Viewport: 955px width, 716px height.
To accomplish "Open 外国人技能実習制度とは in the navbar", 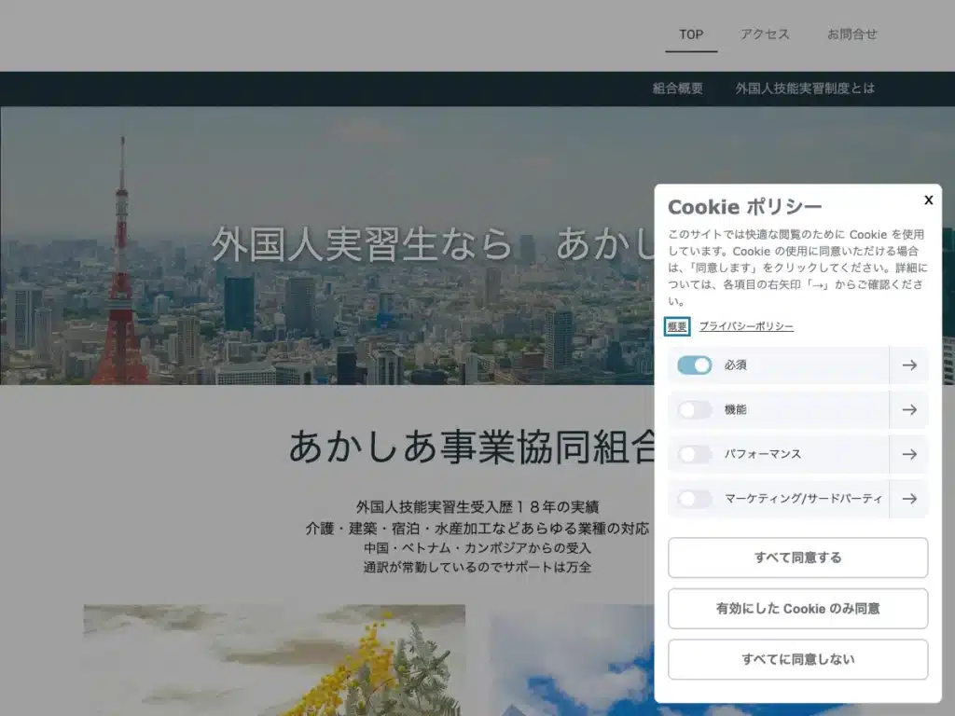I will [805, 89].
